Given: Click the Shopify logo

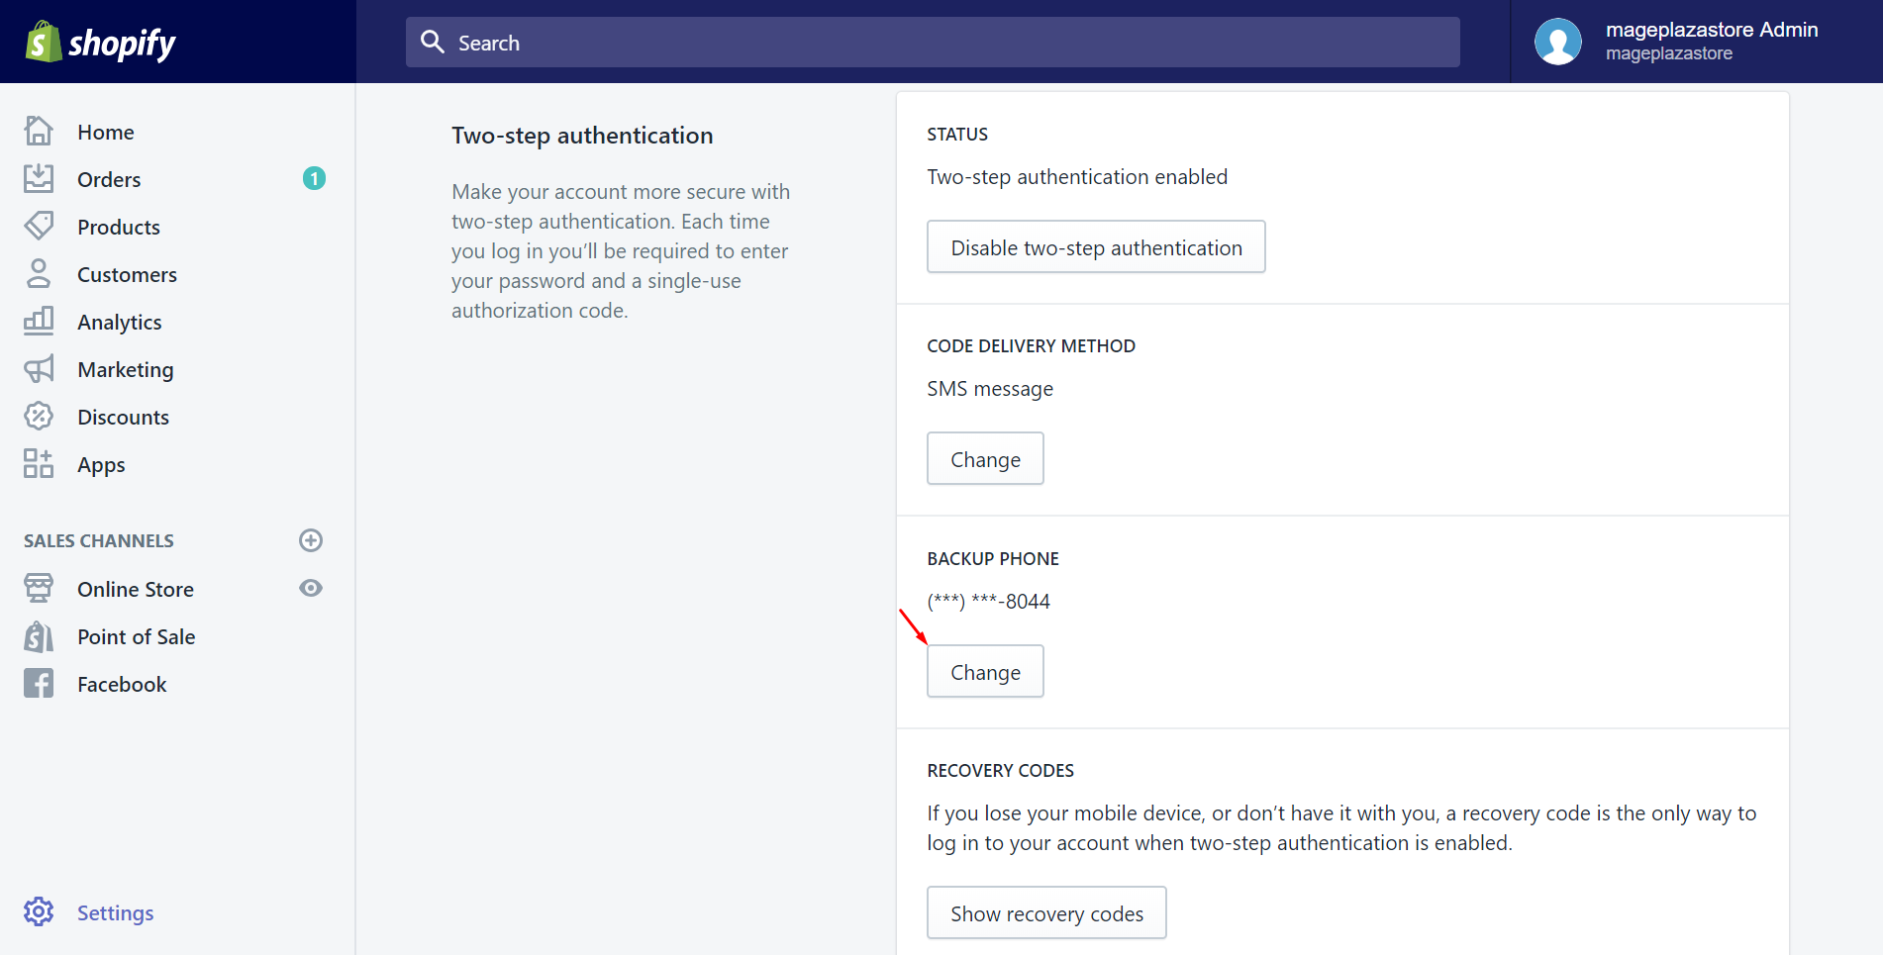Looking at the screenshot, I should coord(100,42).
